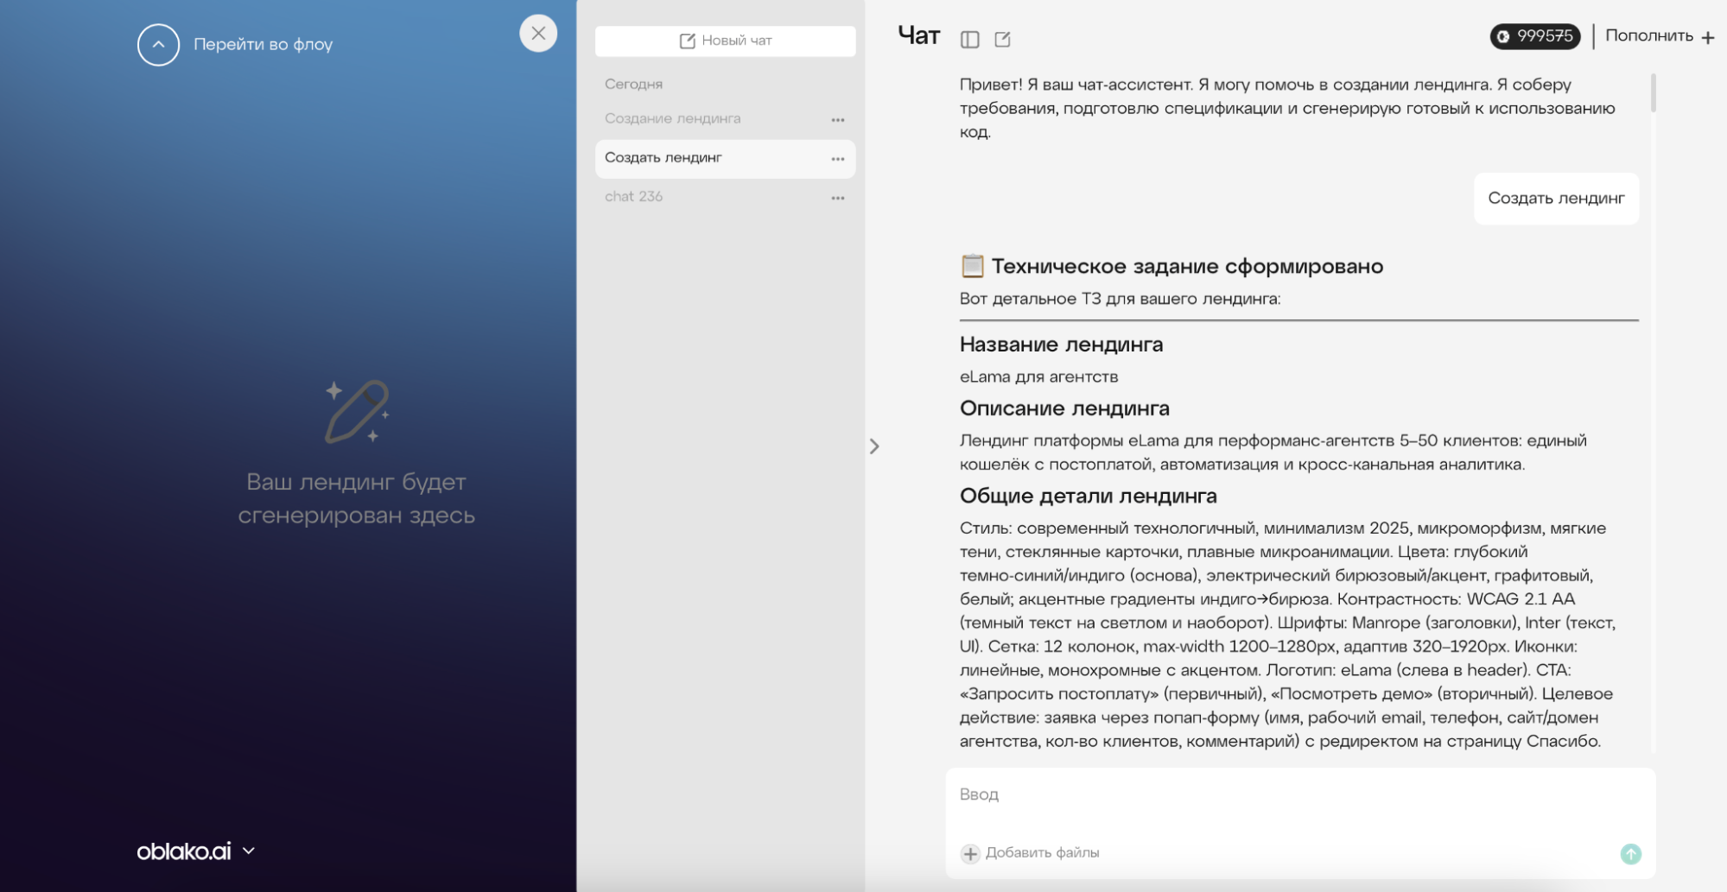Open the compose icon next to Чат title
This screenshot has width=1727, height=892.
click(1003, 38)
